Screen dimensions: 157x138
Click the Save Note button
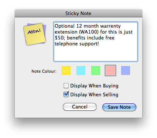click(119, 107)
